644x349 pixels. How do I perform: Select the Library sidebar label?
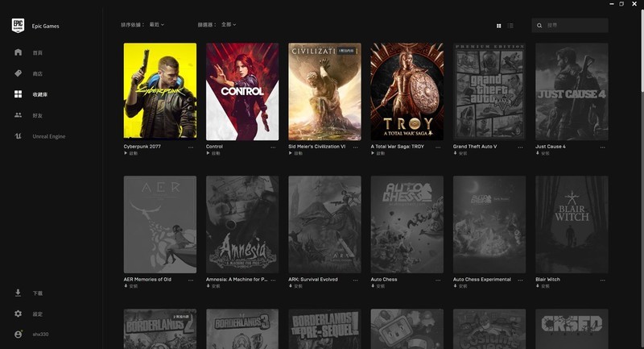(x=39, y=94)
